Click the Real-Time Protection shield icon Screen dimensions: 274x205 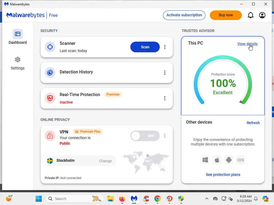(50, 98)
